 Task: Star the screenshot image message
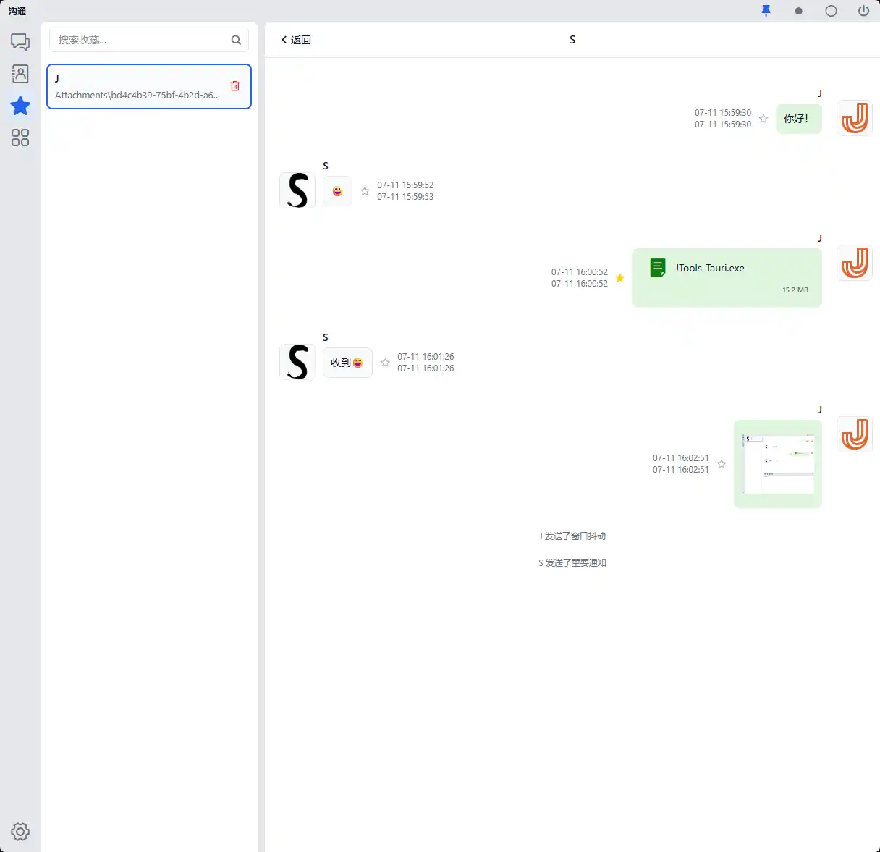tap(722, 464)
